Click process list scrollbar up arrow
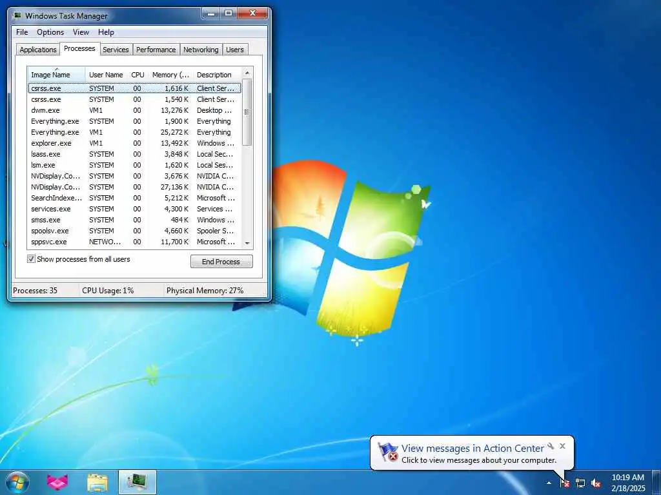Image resolution: width=661 pixels, height=495 pixels. (x=247, y=73)
